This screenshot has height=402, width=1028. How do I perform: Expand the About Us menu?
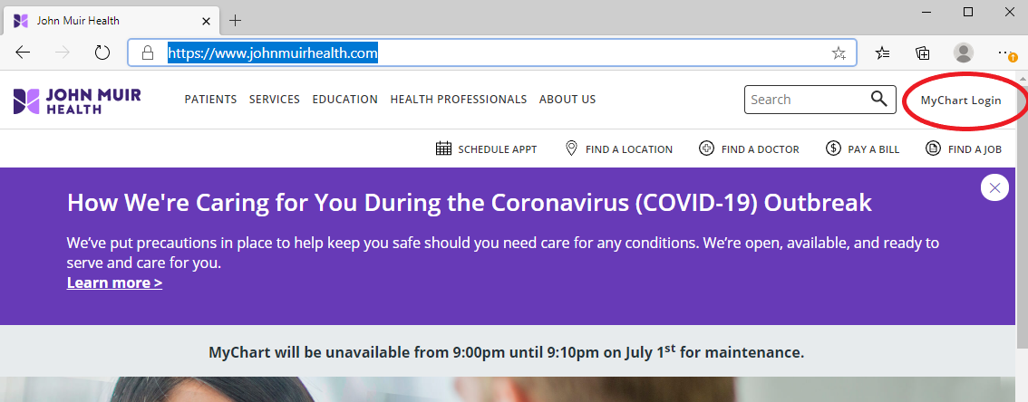[x=567, y=100]
